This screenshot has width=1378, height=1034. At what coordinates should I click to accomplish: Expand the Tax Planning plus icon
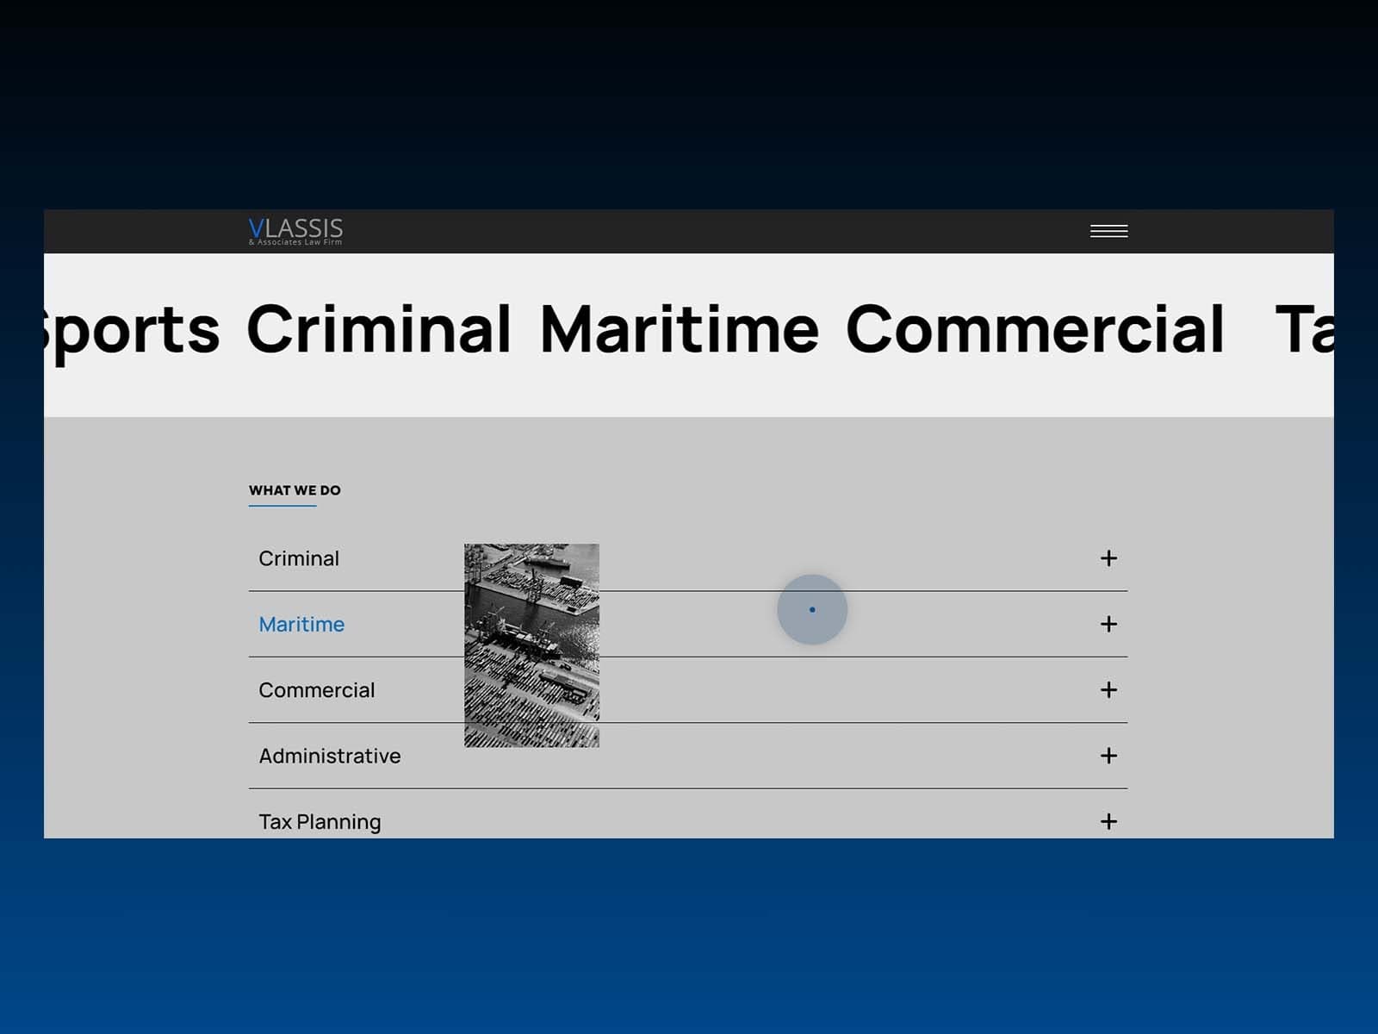tap(1108, 821)
